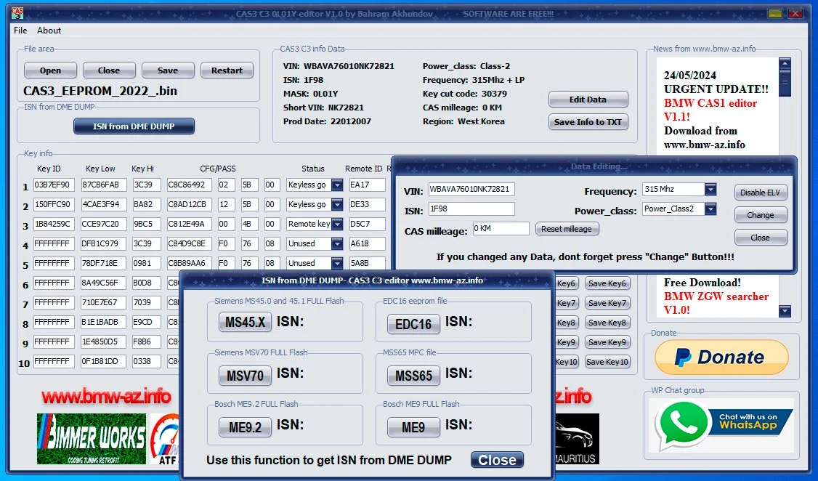Open the File menu
This screenshot has height=481, width=818.
click(x=20, y=31)
